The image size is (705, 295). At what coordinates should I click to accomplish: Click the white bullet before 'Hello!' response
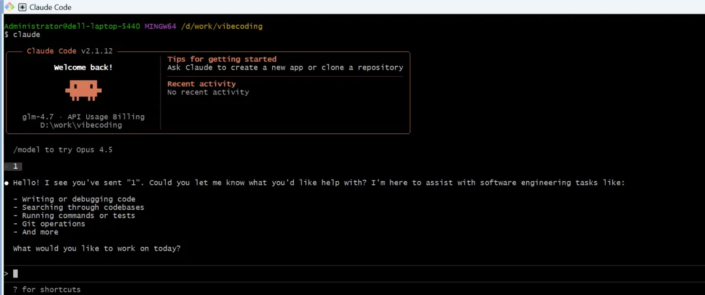tap(7, 183)
